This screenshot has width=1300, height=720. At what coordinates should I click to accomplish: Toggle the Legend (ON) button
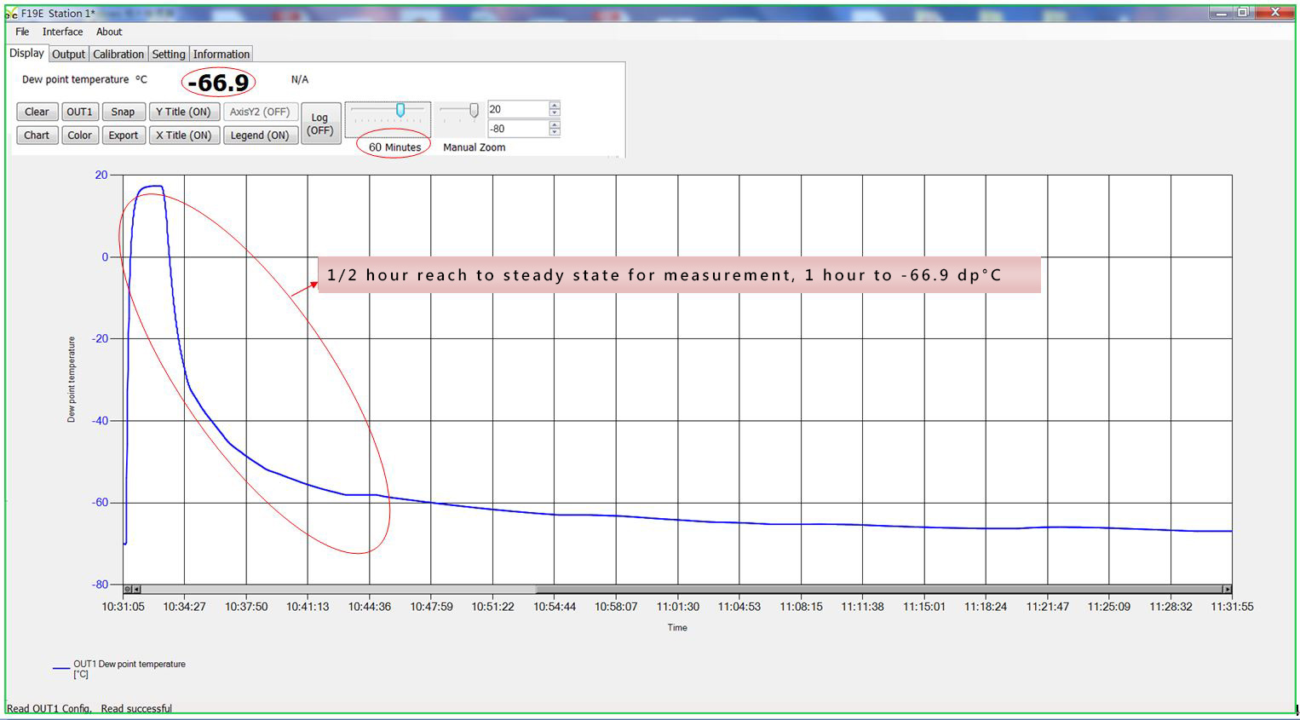[x=260, y=135]
